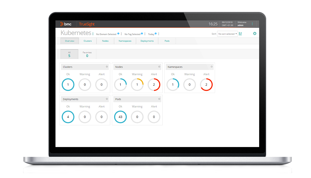
Task: Click the Pods Ok circle showing 43
Action: pyautogui.click(x=121, y=117)
